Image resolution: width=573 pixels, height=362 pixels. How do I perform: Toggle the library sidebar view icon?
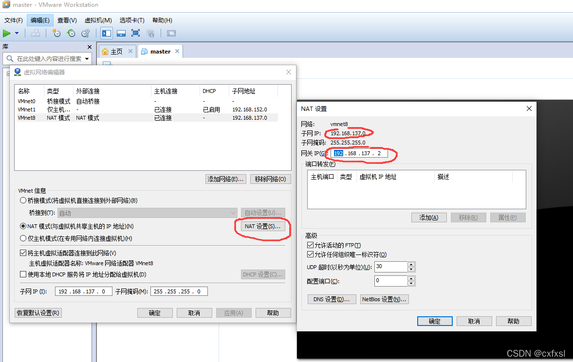coord(107,33)
